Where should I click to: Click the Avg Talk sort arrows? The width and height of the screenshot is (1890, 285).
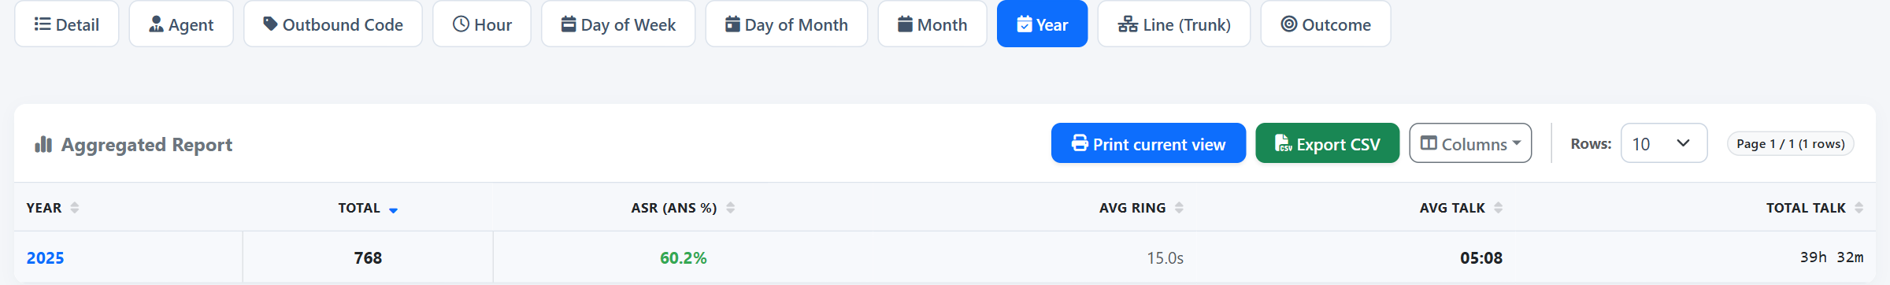pyautogui.click(x=1498, y=208)
